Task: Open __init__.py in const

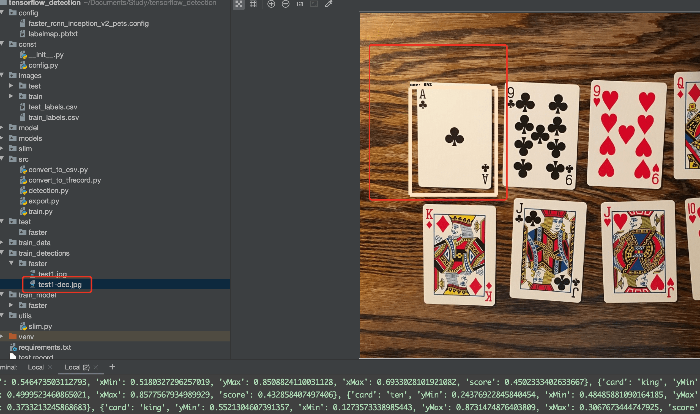Action: click(x=46, y=55)
